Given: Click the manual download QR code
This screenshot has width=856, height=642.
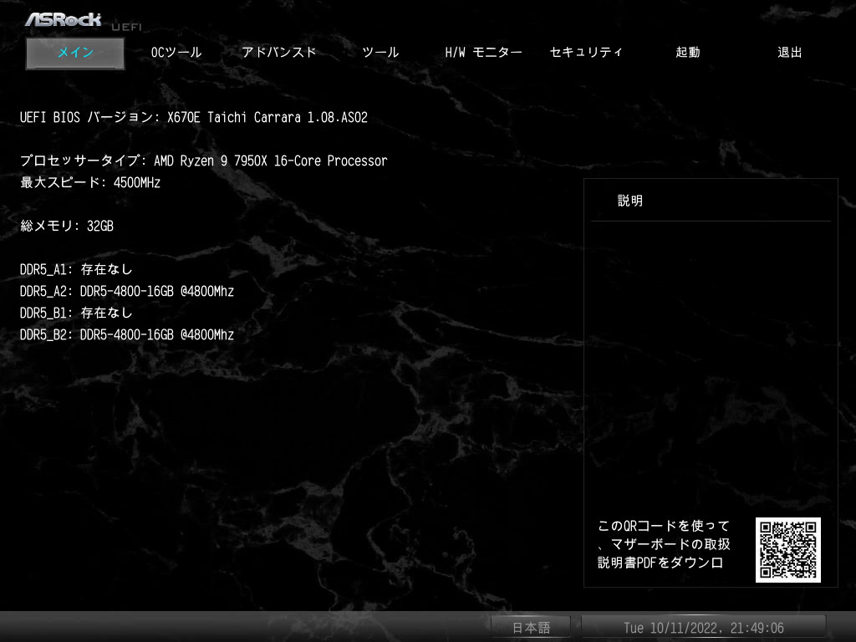Looking at the screenshot, I should tap(787, 550).
